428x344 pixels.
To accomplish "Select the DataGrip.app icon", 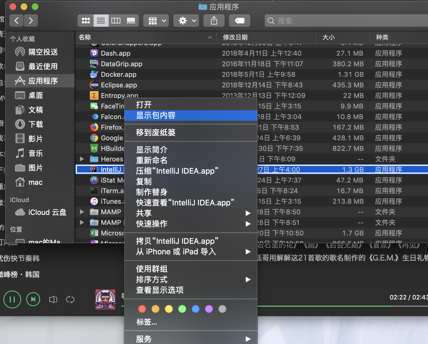I will 94,64.
